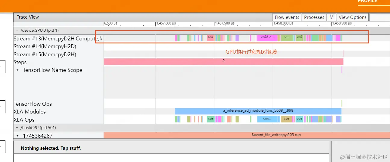
Task: Collapse the /device:GPU:0 process section
Action: click(x=17, y=30)
